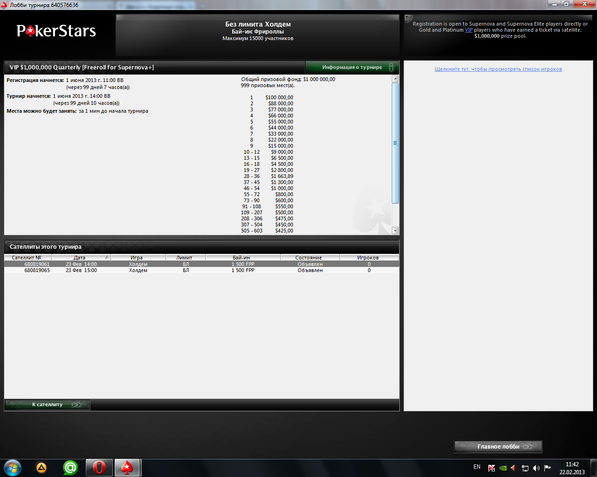Click the Kaspersky tray icon
Image resolution: width=597 pixels, height=477 pixels.
tap(492, 468)
